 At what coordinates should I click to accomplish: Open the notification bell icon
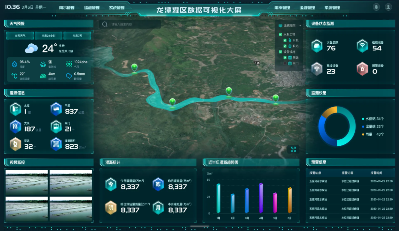coord(376,7)
